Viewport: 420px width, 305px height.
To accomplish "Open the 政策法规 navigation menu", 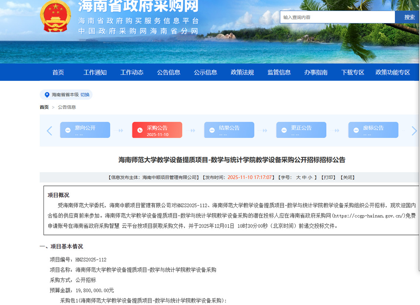I will coord(242,72).
